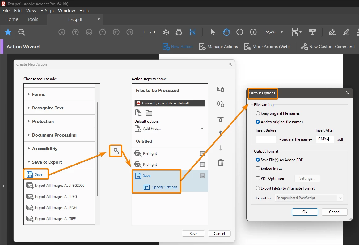The image size is (359, 245).
Task: Click the sign pen tool icon
Action: tap(332, 32)
